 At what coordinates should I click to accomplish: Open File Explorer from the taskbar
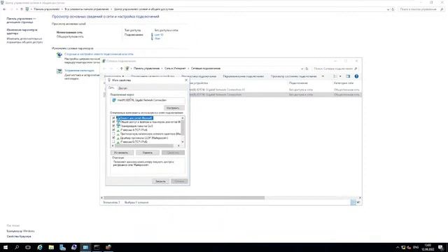tap(51, 247)
